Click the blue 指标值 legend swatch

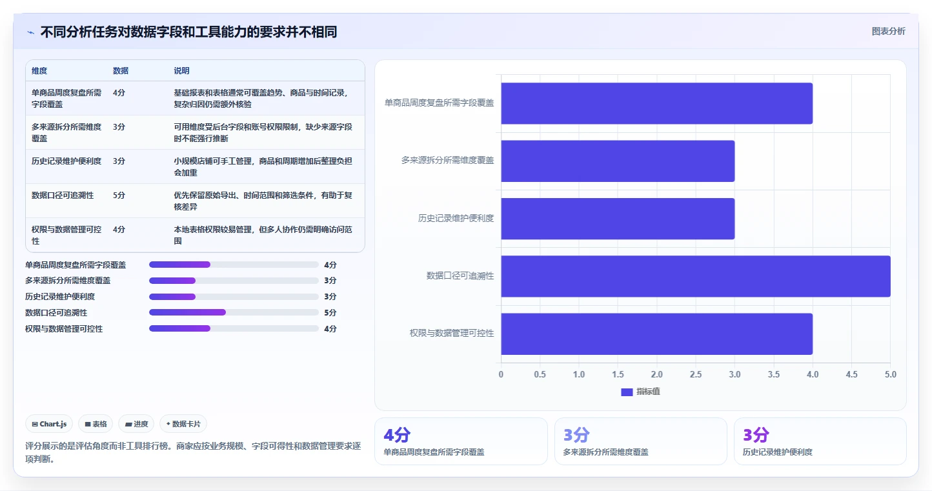pos(627,392)
